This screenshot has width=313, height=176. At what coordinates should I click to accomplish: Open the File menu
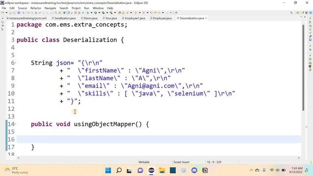4,8
